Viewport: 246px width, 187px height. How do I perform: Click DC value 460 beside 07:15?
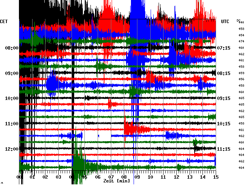241,48
